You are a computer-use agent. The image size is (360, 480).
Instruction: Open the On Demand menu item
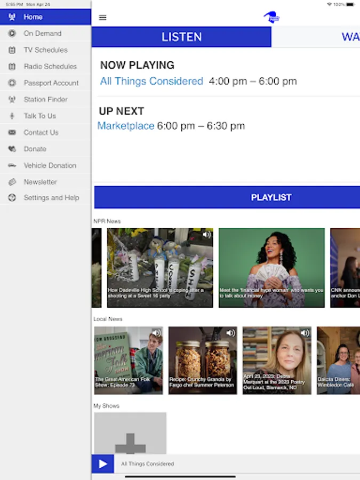tap(46, 34)
